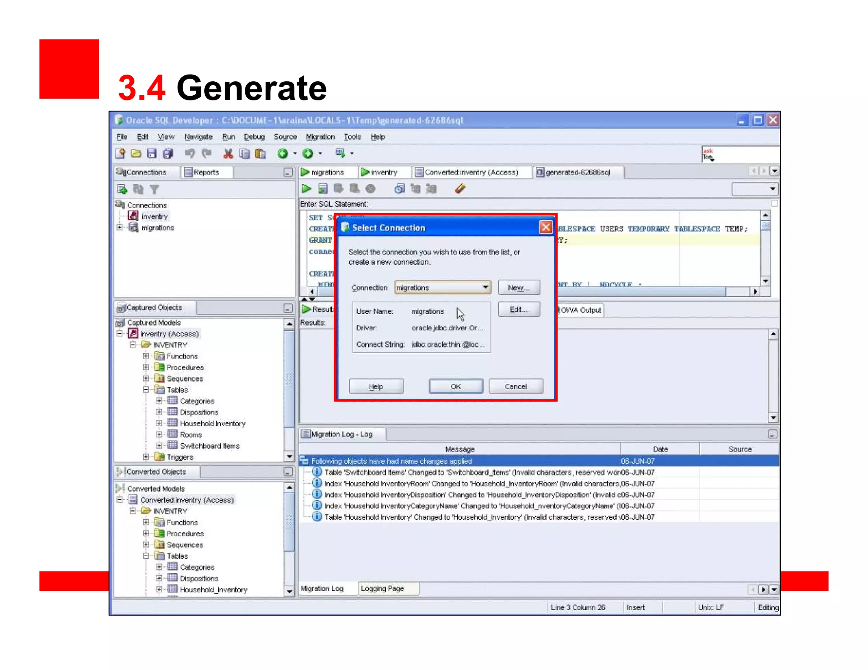Open the editor tab list dropdown arrow
The image size is (868, 670).
click(x=774, y=171)
